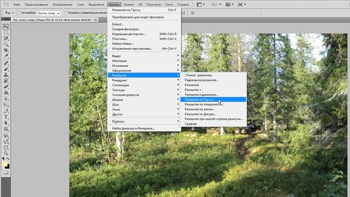Choose Среднее blur filter
This screenshot has height=197, width=350.
point(213,124)
